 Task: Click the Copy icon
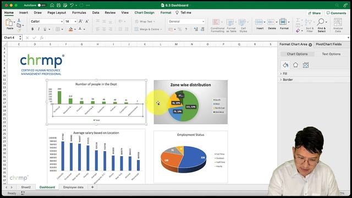pos(19,26)
